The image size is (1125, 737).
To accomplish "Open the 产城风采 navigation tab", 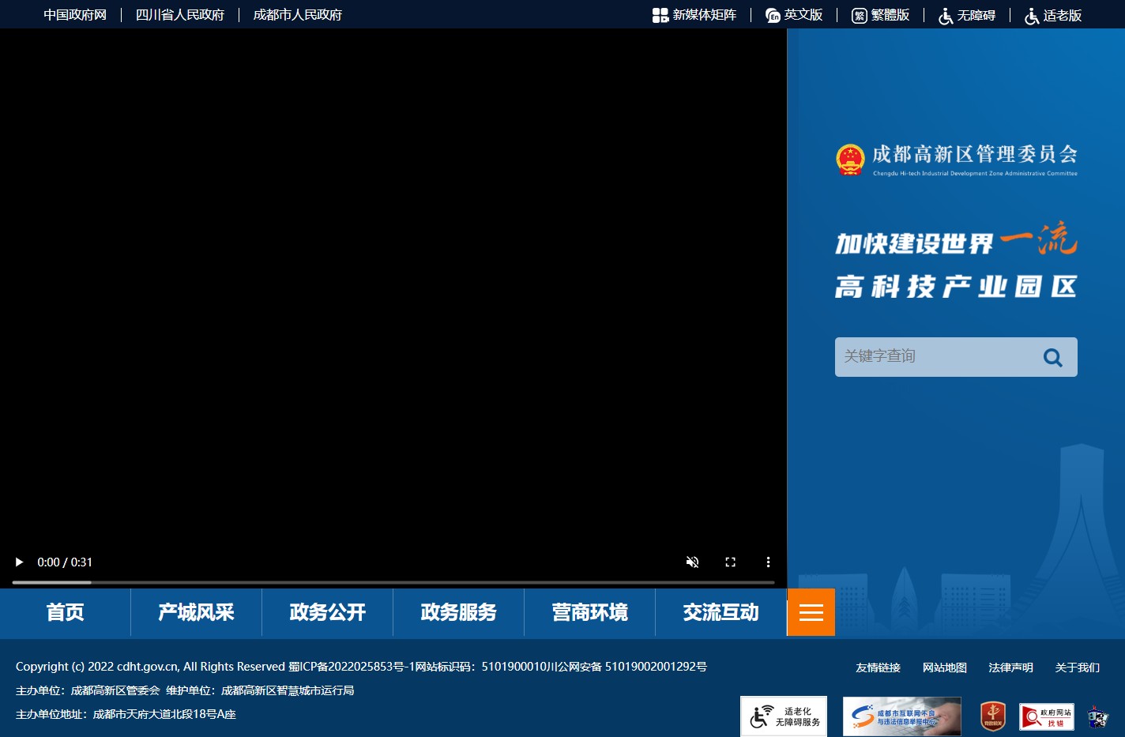I will coord(196,612).
